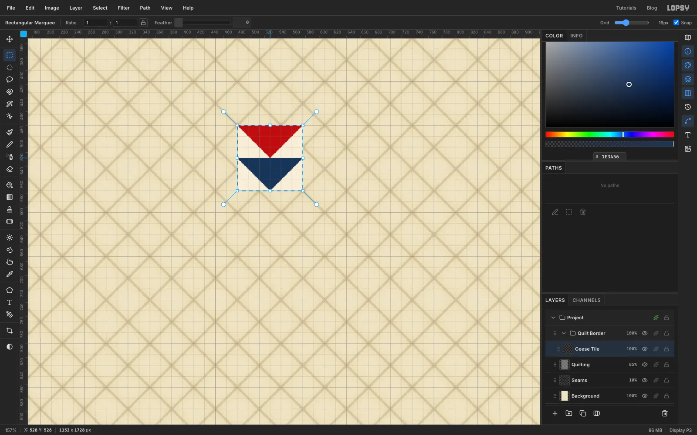Viewport: 697px width, 435px height.
Task: Open the File menu
Action: [11, 8]
